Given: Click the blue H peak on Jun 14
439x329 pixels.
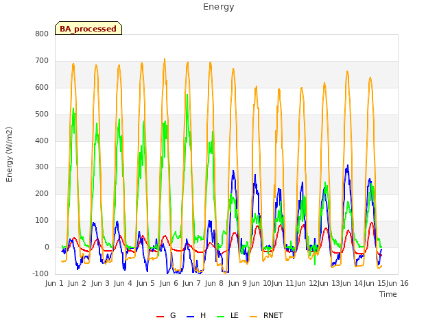Looking at the screenshot, I should 348,165.
